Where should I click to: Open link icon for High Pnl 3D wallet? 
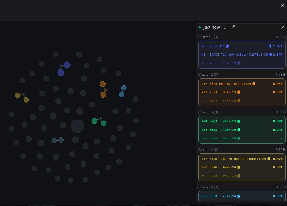[249, 84]
